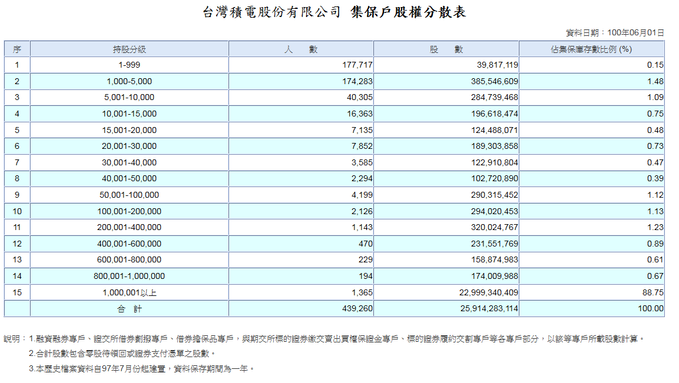The image size is (679, 383).
Task: Click holder count 40,305
Action: (359, 98)
